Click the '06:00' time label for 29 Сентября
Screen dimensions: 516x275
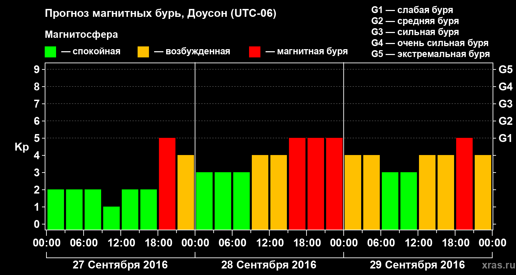click(381, 243)
